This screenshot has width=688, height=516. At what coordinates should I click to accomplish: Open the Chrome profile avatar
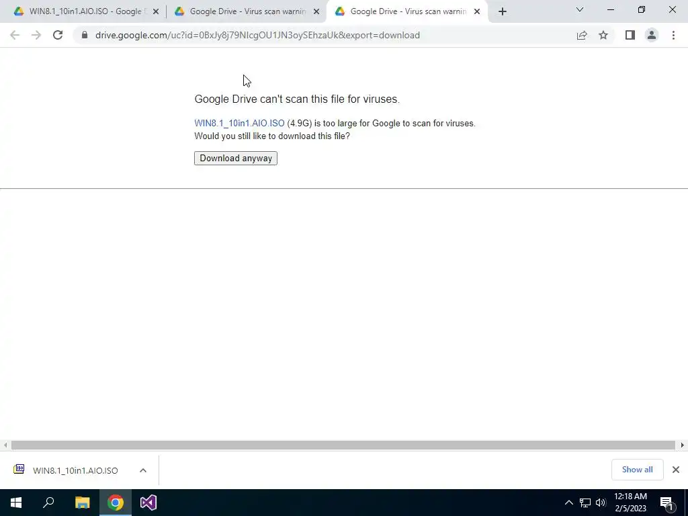click(652, 35)
